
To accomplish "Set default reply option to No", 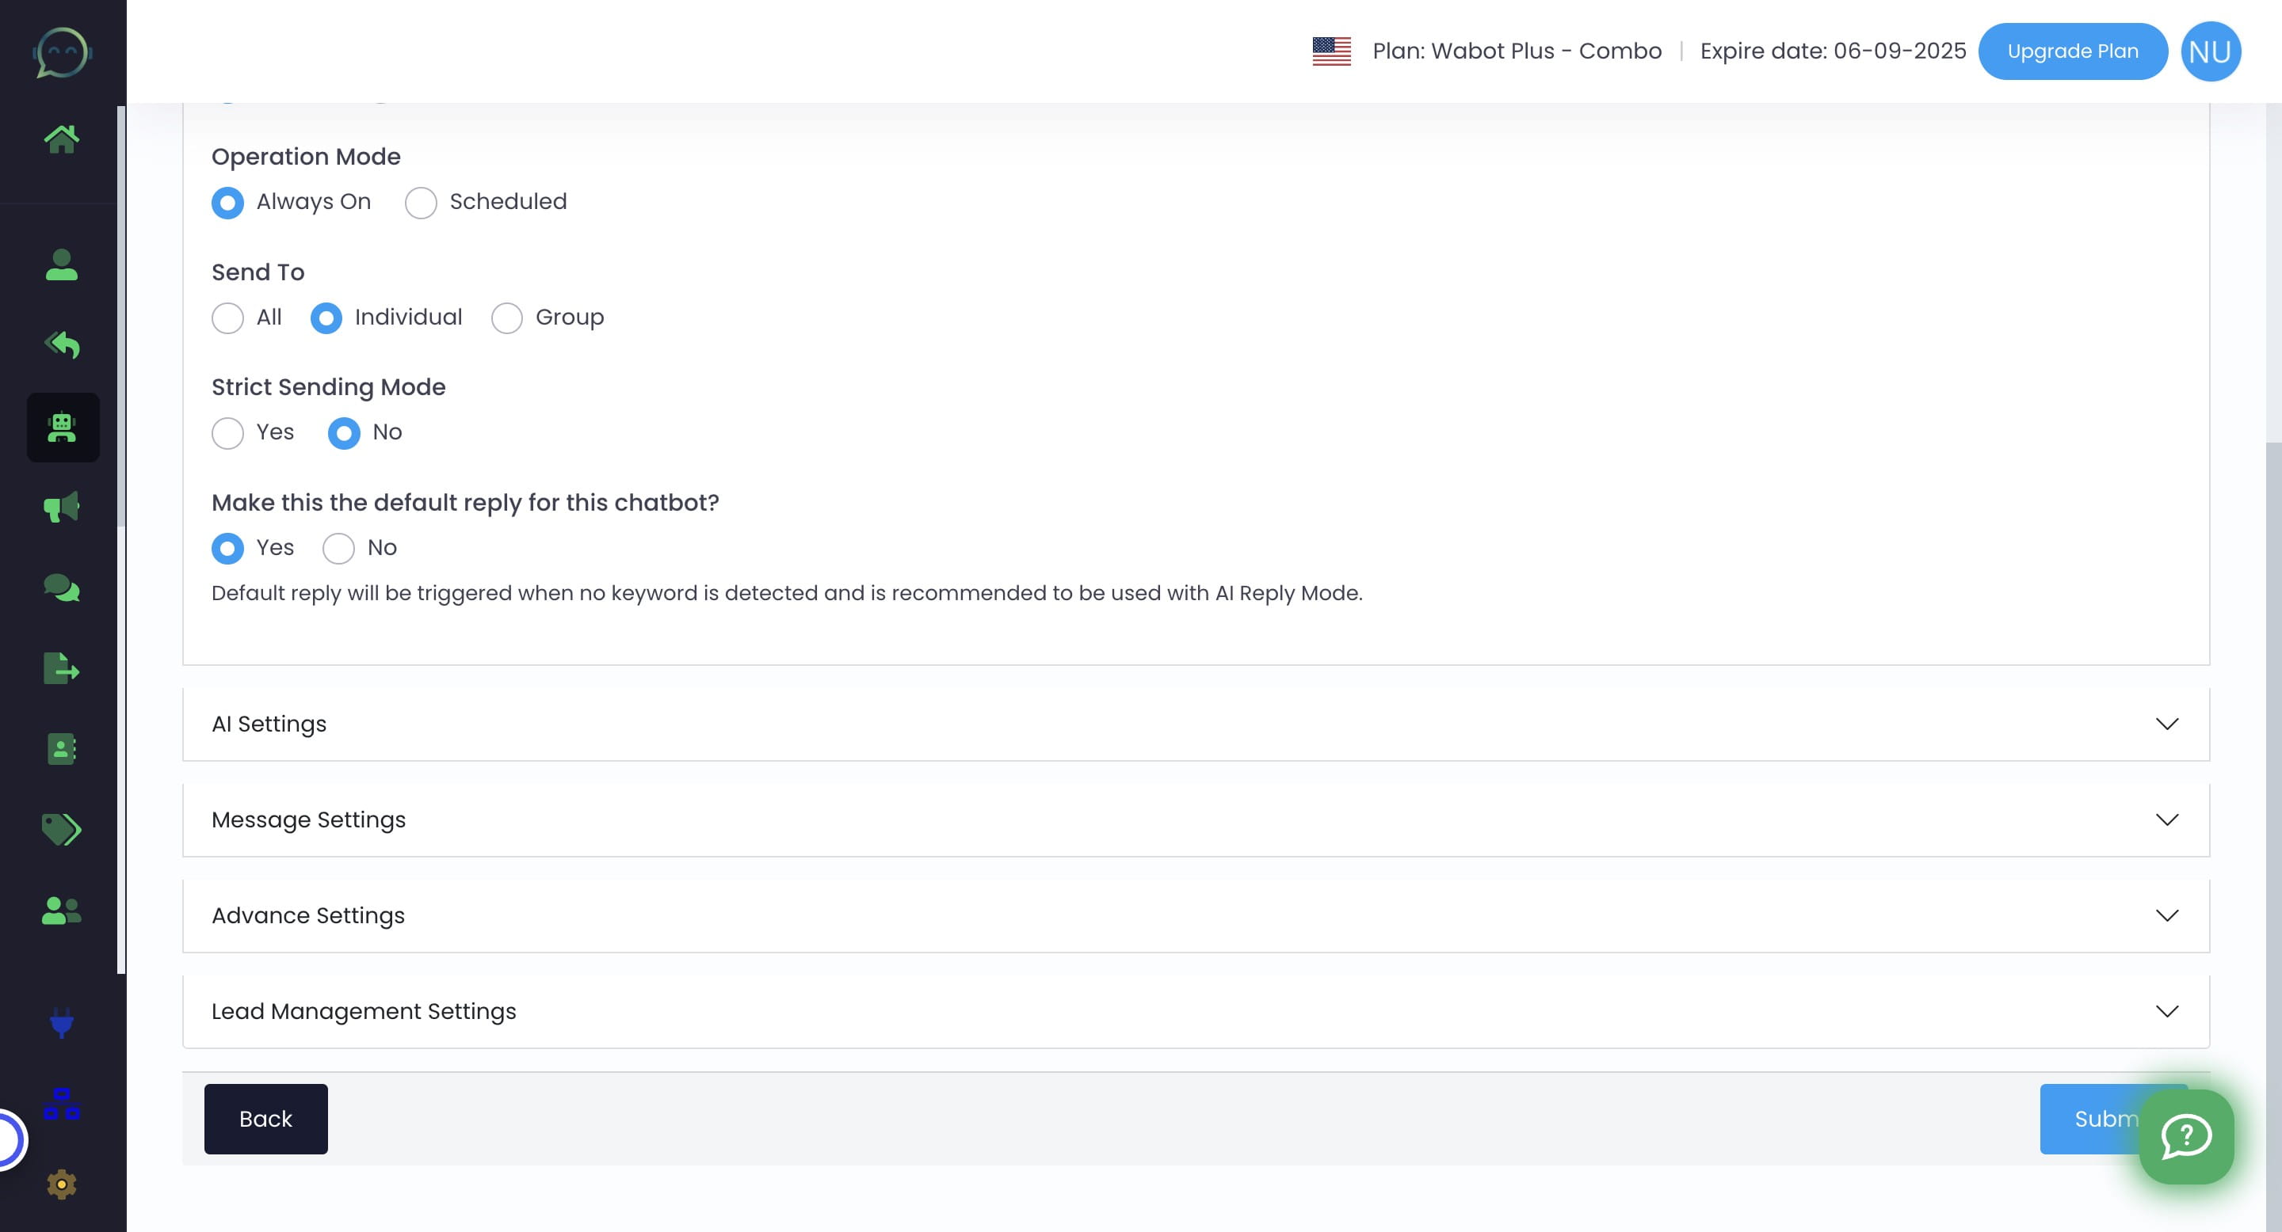I will coord(338,549).
